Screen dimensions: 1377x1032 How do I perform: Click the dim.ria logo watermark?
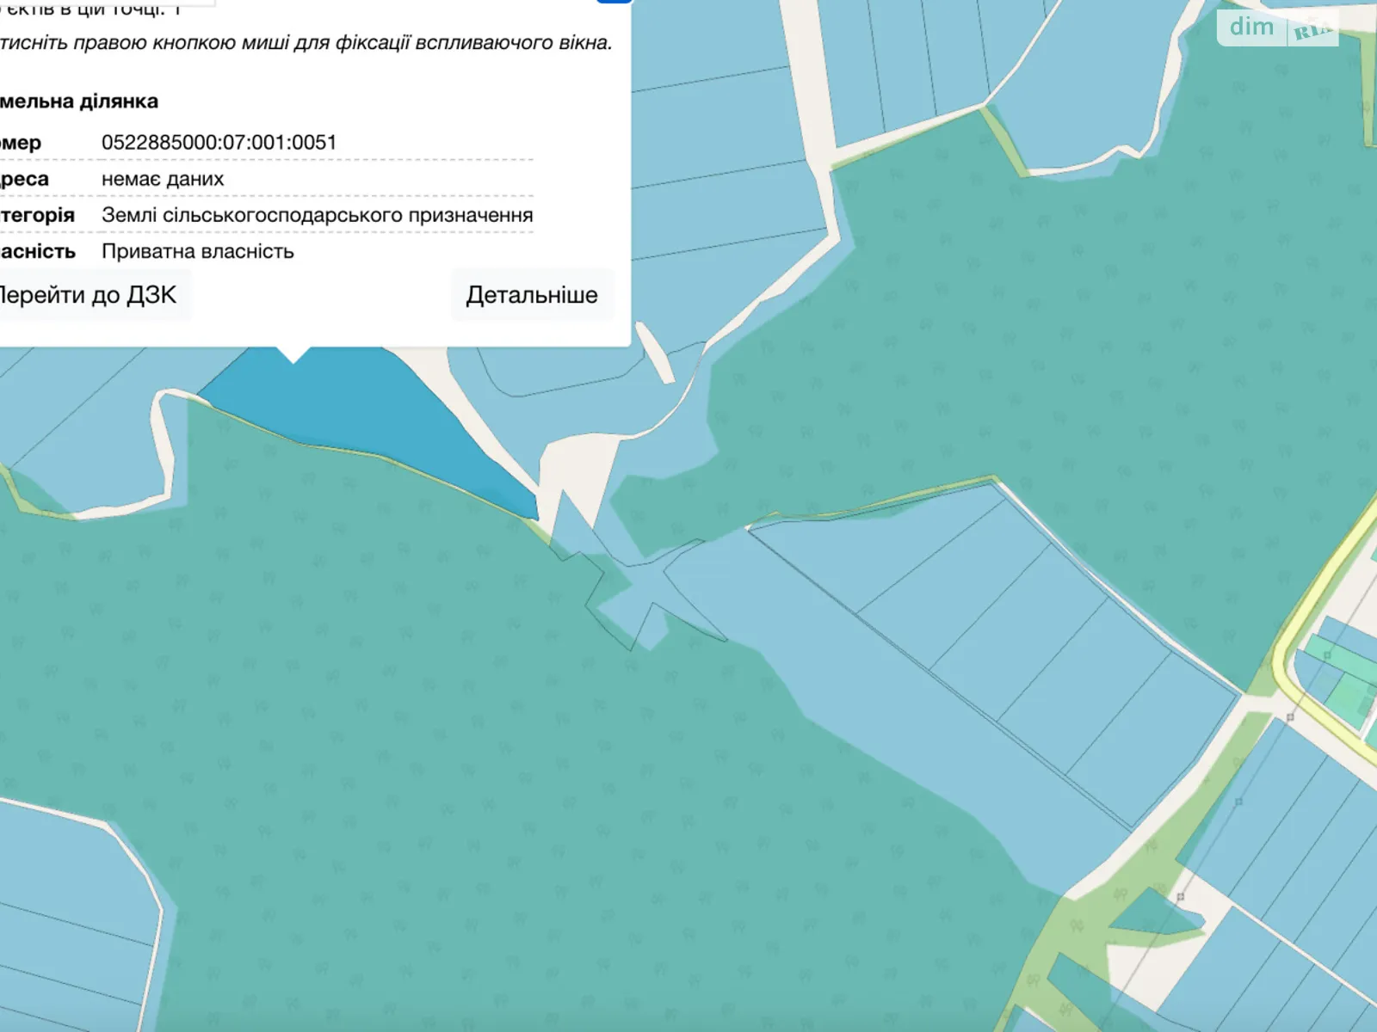pos(1277,28)
